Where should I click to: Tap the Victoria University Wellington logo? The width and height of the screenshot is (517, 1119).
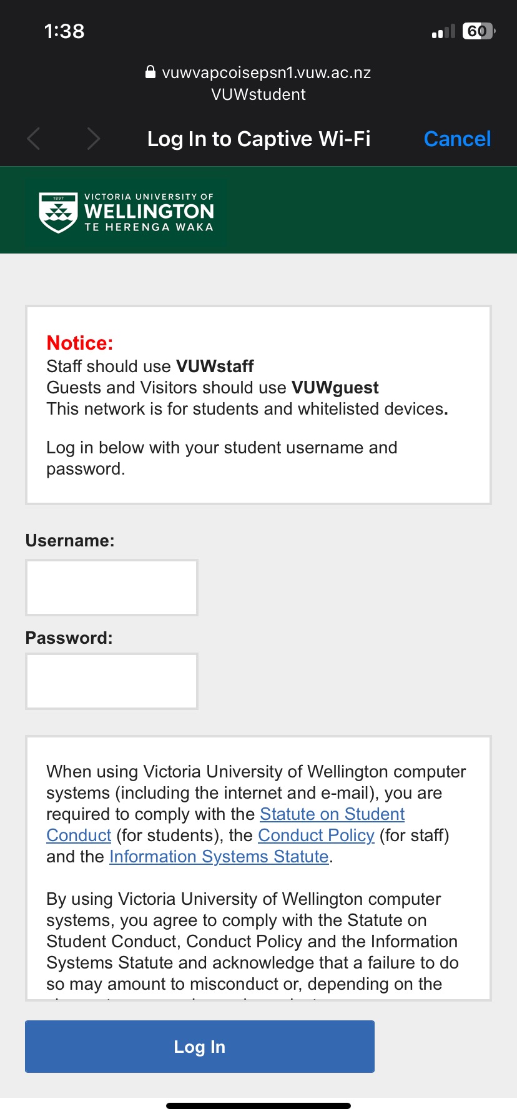click(x=126, y=212)
